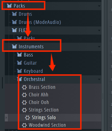Click the Woodwind Section gear icon
This screenshot has height=131, width=112.
[x=24, y=125]
